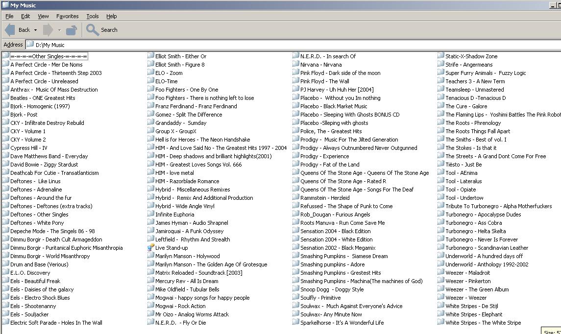Click the folder icon beside Infinite Euphoria
The width and height of the screenshot is (561, 334).
click(150, 214)
